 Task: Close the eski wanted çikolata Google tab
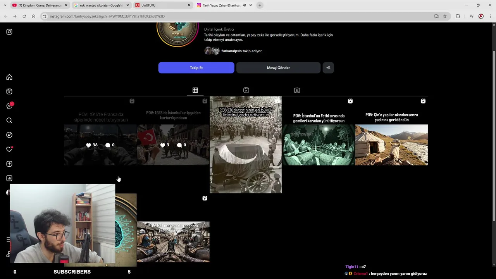coord(127,5)
